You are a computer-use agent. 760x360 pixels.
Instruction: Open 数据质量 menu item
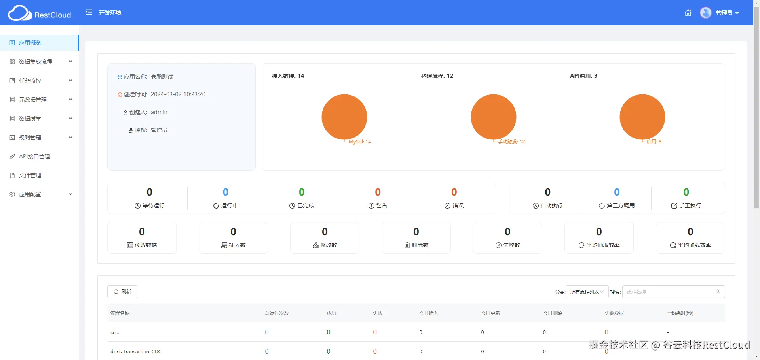point(40,119)
